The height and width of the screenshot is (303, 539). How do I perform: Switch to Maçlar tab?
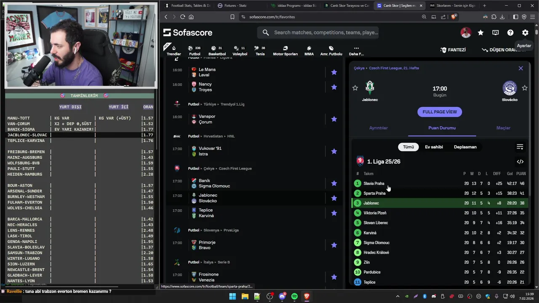[503, 128]
